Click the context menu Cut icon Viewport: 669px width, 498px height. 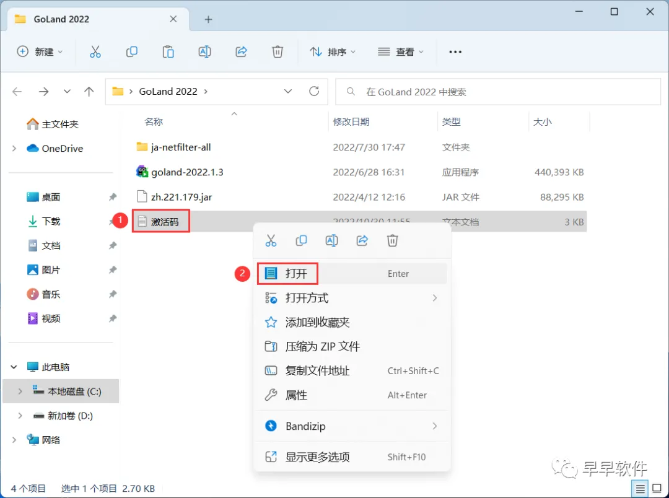[x=271, y=241]
